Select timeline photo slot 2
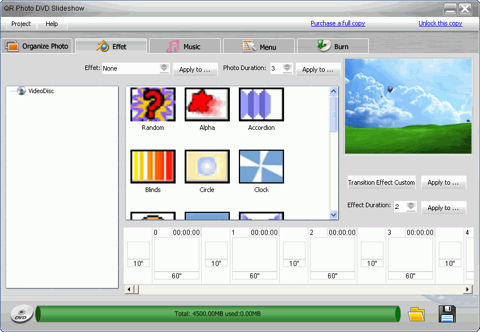The image size is (480, 332). coord(333,255)
